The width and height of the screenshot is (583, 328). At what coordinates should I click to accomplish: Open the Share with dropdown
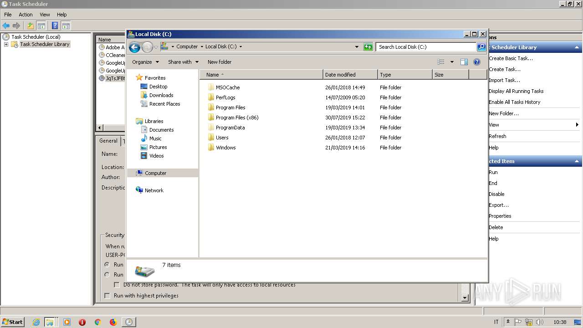pyautogui.click(x=183, y=62)
